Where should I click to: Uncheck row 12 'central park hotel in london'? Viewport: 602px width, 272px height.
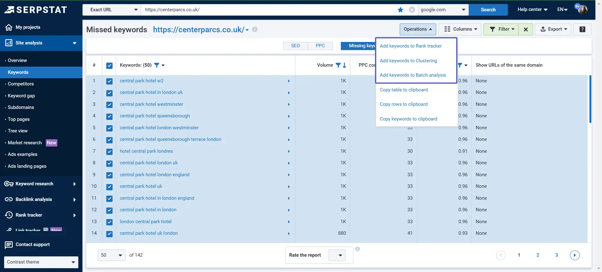(109, 210)
